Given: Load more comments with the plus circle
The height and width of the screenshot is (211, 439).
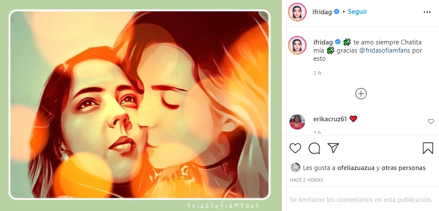Looking at the screenshot, I should pyautogui.click(x=361, y=94).
